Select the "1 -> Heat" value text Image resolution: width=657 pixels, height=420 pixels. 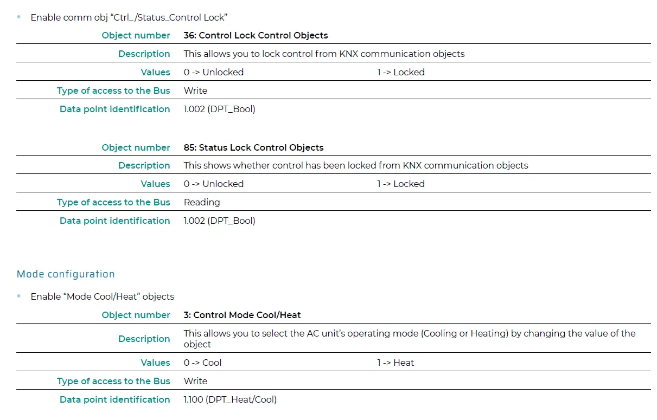396,363
